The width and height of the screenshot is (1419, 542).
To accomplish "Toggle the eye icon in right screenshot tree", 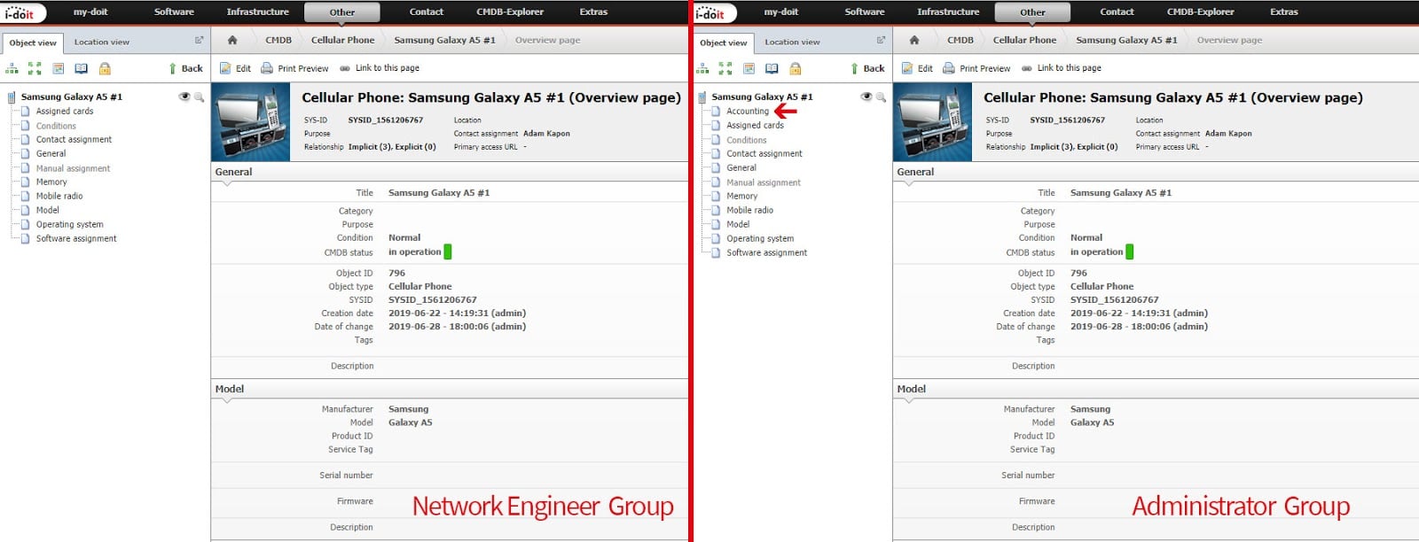I will point(866,97).
